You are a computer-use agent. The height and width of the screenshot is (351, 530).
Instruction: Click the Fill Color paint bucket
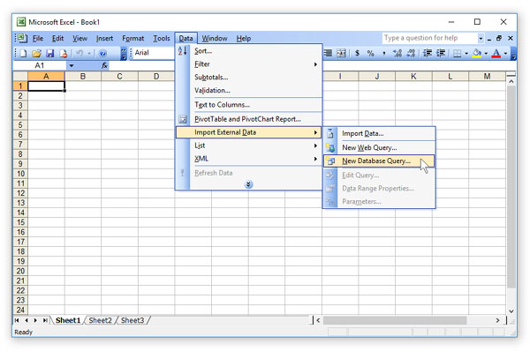coord(477,53)
